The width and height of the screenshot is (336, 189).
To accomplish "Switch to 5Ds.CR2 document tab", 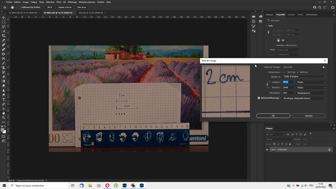I will pyautogui.click(x=91, y=13).
